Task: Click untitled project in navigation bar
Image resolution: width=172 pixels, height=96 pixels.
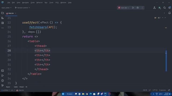Action: point(5,90)
